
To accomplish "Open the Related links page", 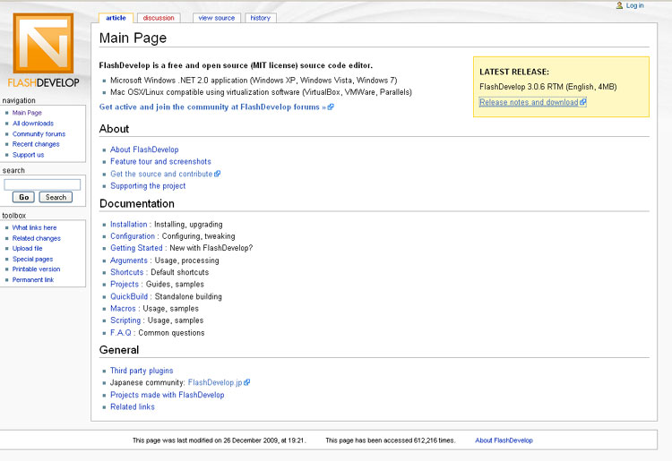I will [x=133, y=406].
